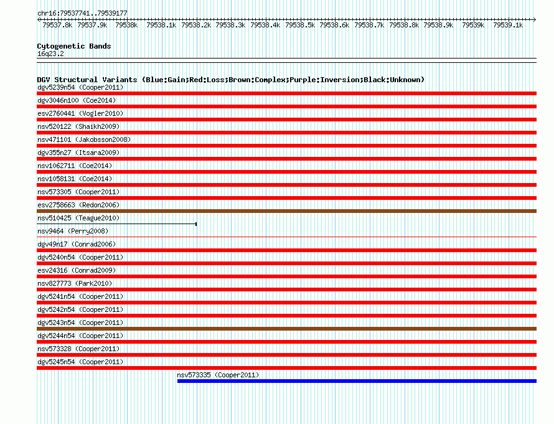Open the dgv5243n54 (Cooper2011) label
The image size is (554, 424).
tap(80, 323)
